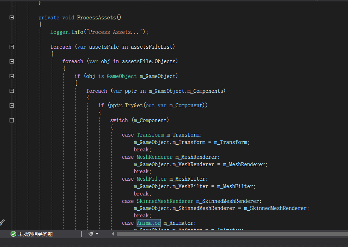Toggle outlining for the foreach pptr block
Image resolution: width=348 pixels, height=247 pixels.
[12, 91]
